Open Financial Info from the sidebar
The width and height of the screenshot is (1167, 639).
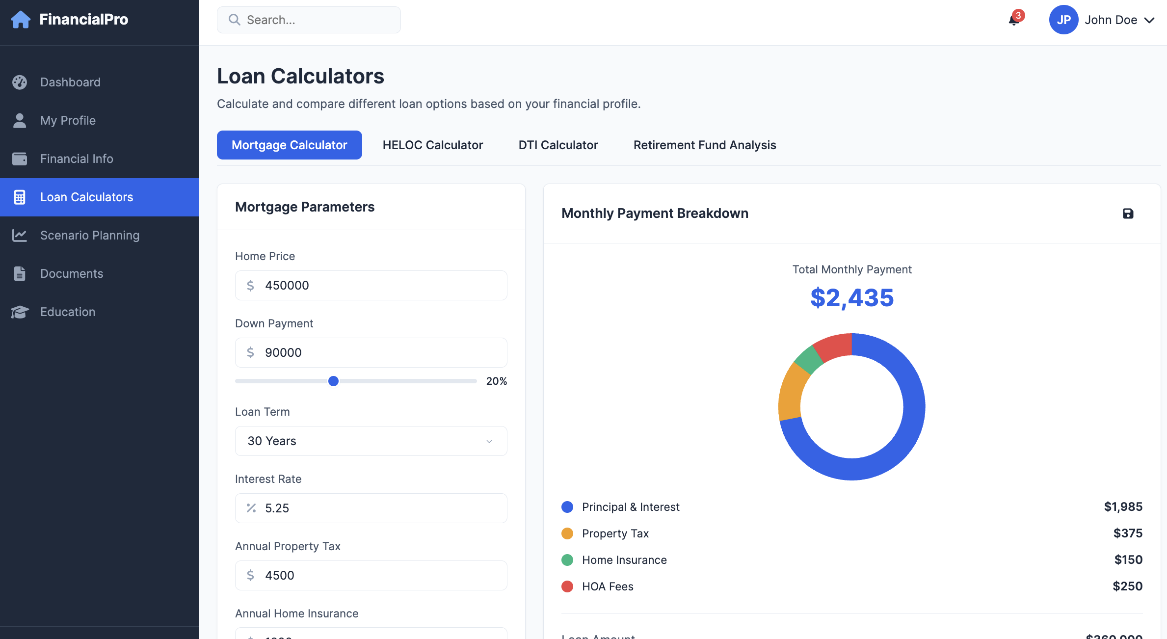(x=77, y=159)
